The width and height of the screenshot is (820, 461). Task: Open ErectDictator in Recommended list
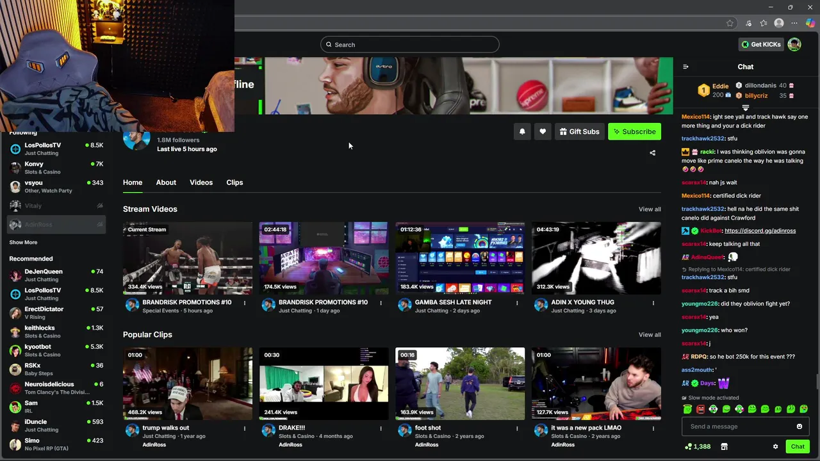pyautogui.click(x=56, y=312)
